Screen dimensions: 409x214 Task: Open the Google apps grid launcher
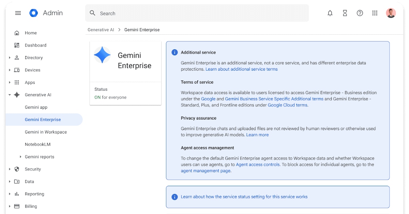pyautogui.click(x=375, y=13)
